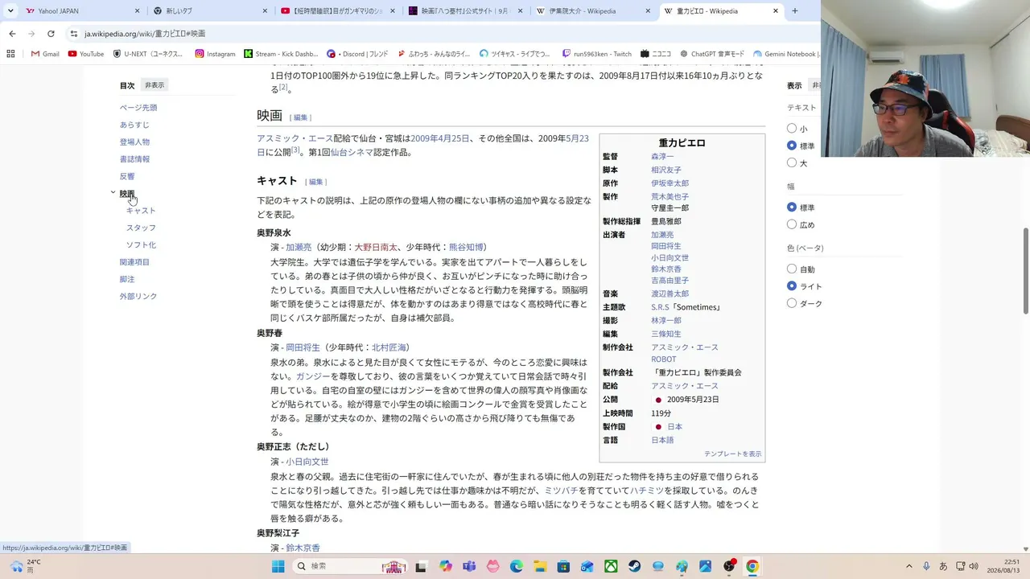
Task: Open the ツイキャス bookmark
Action: click(x=515, y=54)
